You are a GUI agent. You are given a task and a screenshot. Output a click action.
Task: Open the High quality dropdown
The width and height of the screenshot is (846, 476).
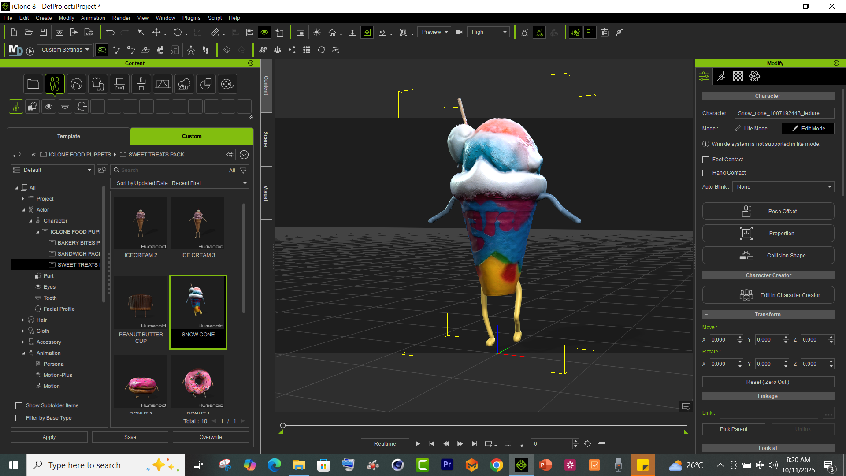(489, 32)
